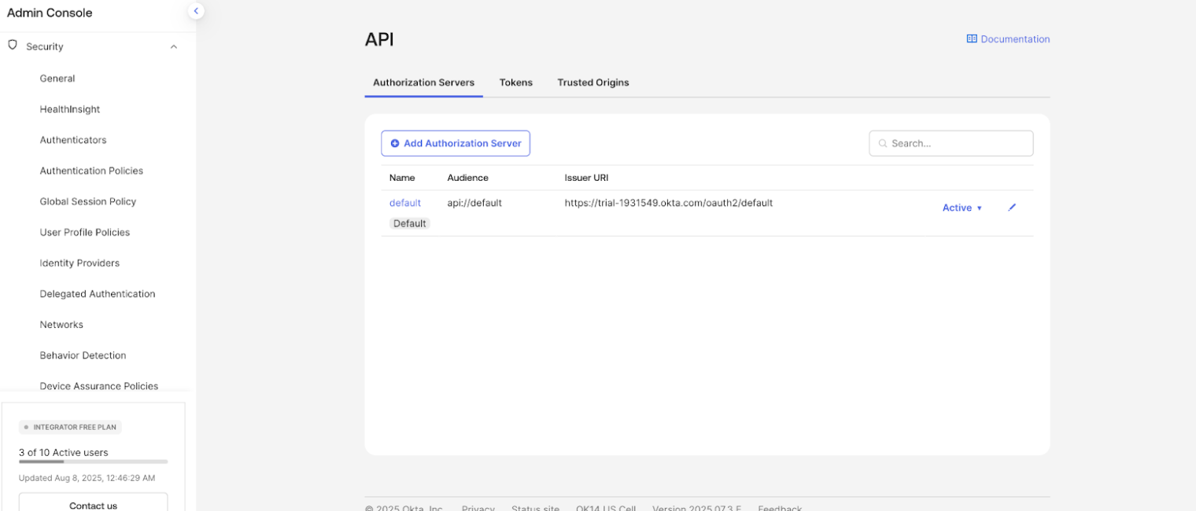Viewport: 1196px width, 511px height.
Task: Click the pencil edit icon for default server
Action: point(1012,208)
